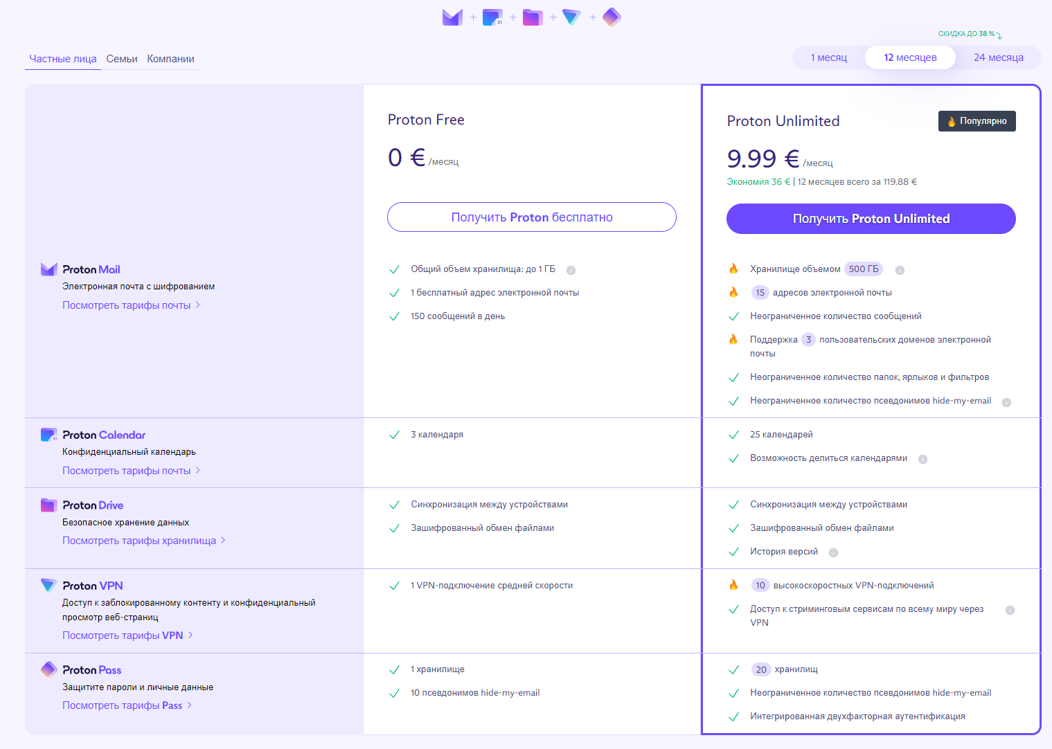The width and height of the screenshot is (1052, 749).
Task: Expand Посмотреть тарифы хранилища chevron
Action: (x=223, y=541)
